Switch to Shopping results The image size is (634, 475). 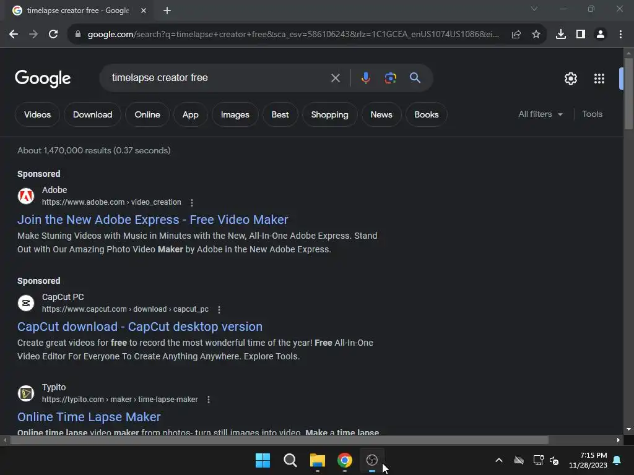click(x=329, y=114)
